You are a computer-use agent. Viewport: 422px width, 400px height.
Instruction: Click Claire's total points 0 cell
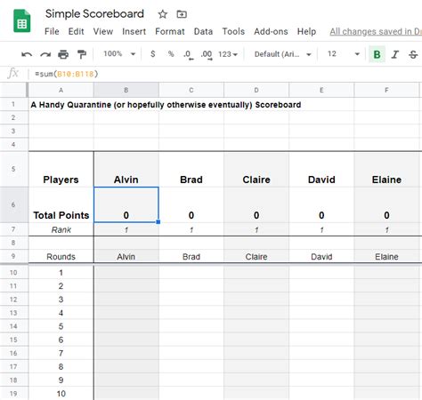click(256, 204)
